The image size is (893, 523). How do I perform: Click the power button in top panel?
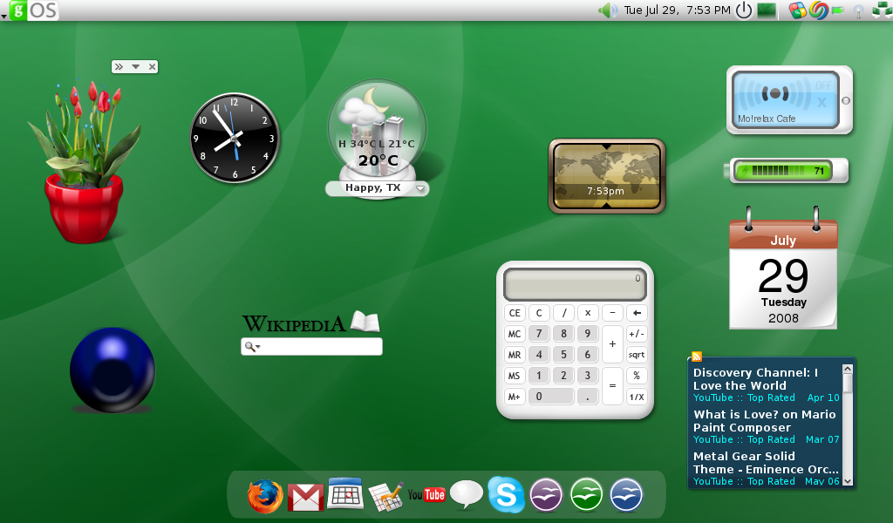tap(743, 10)
